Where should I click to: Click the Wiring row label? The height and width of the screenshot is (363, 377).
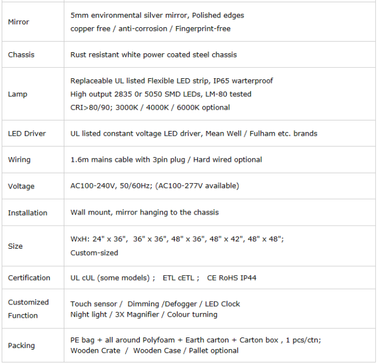pos(19,159)
